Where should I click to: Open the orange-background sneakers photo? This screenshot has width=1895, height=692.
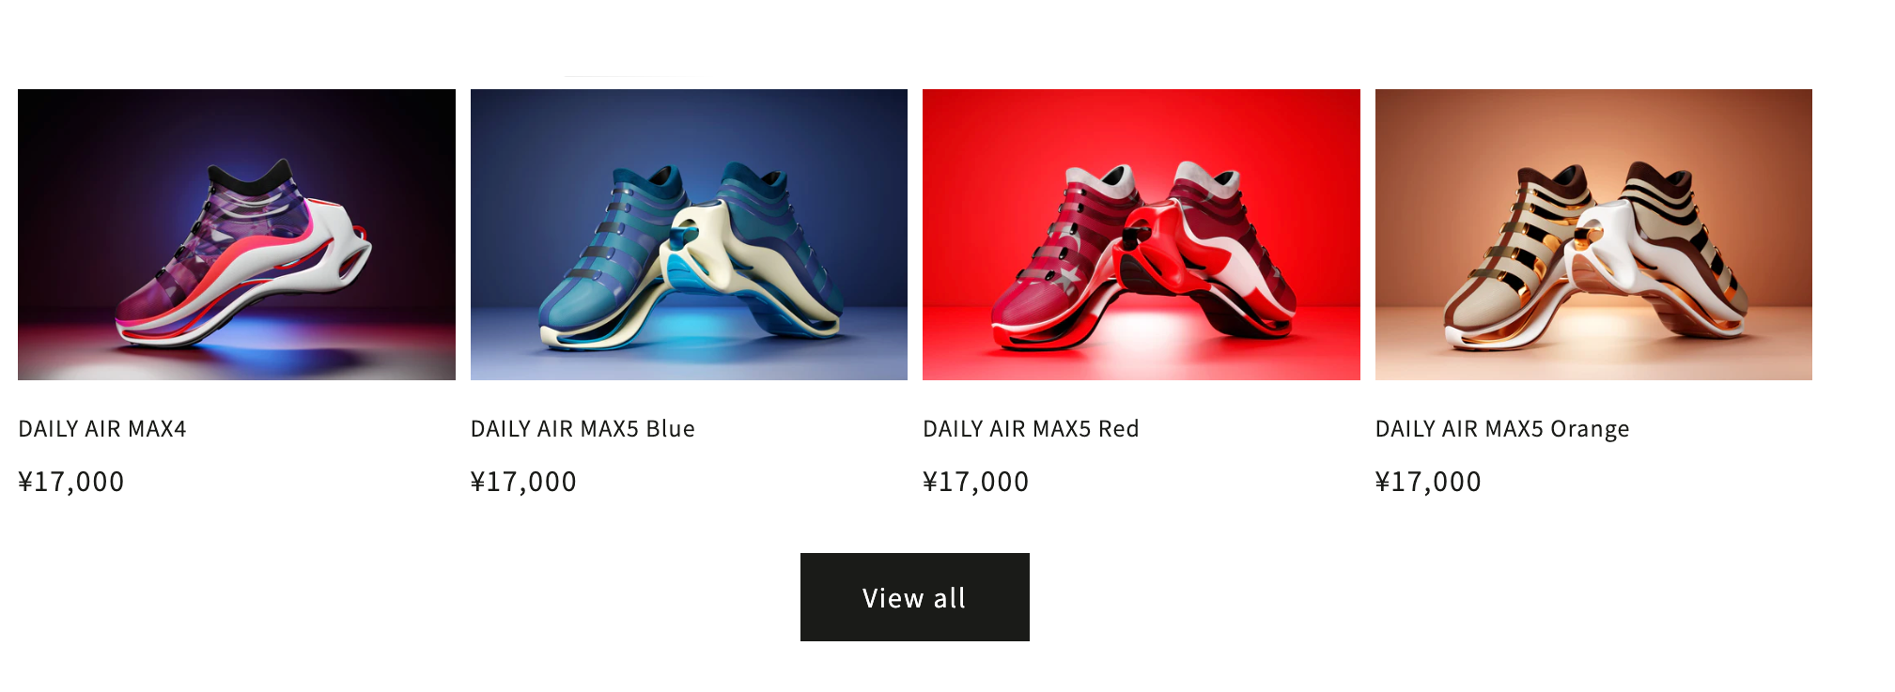tap(1593, 235)
